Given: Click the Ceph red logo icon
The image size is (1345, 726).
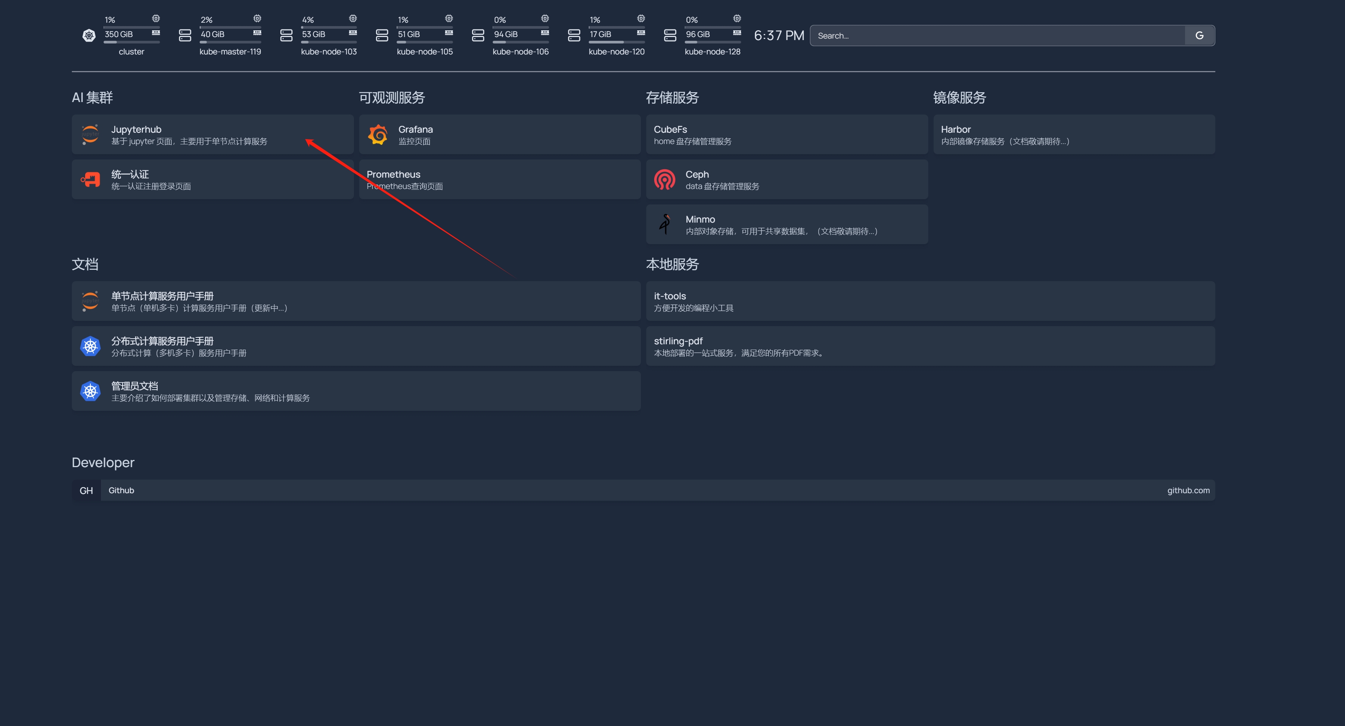Looking at the screenshot, I should [664, 180].
